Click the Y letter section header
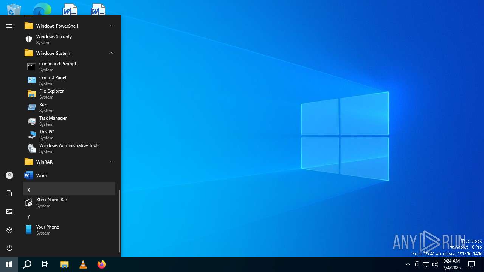This screenshot has width=484, height=272. 69,217
